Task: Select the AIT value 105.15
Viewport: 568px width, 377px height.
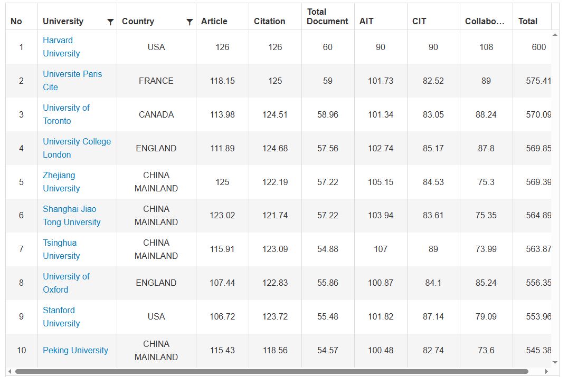Action: click(381, 182)
